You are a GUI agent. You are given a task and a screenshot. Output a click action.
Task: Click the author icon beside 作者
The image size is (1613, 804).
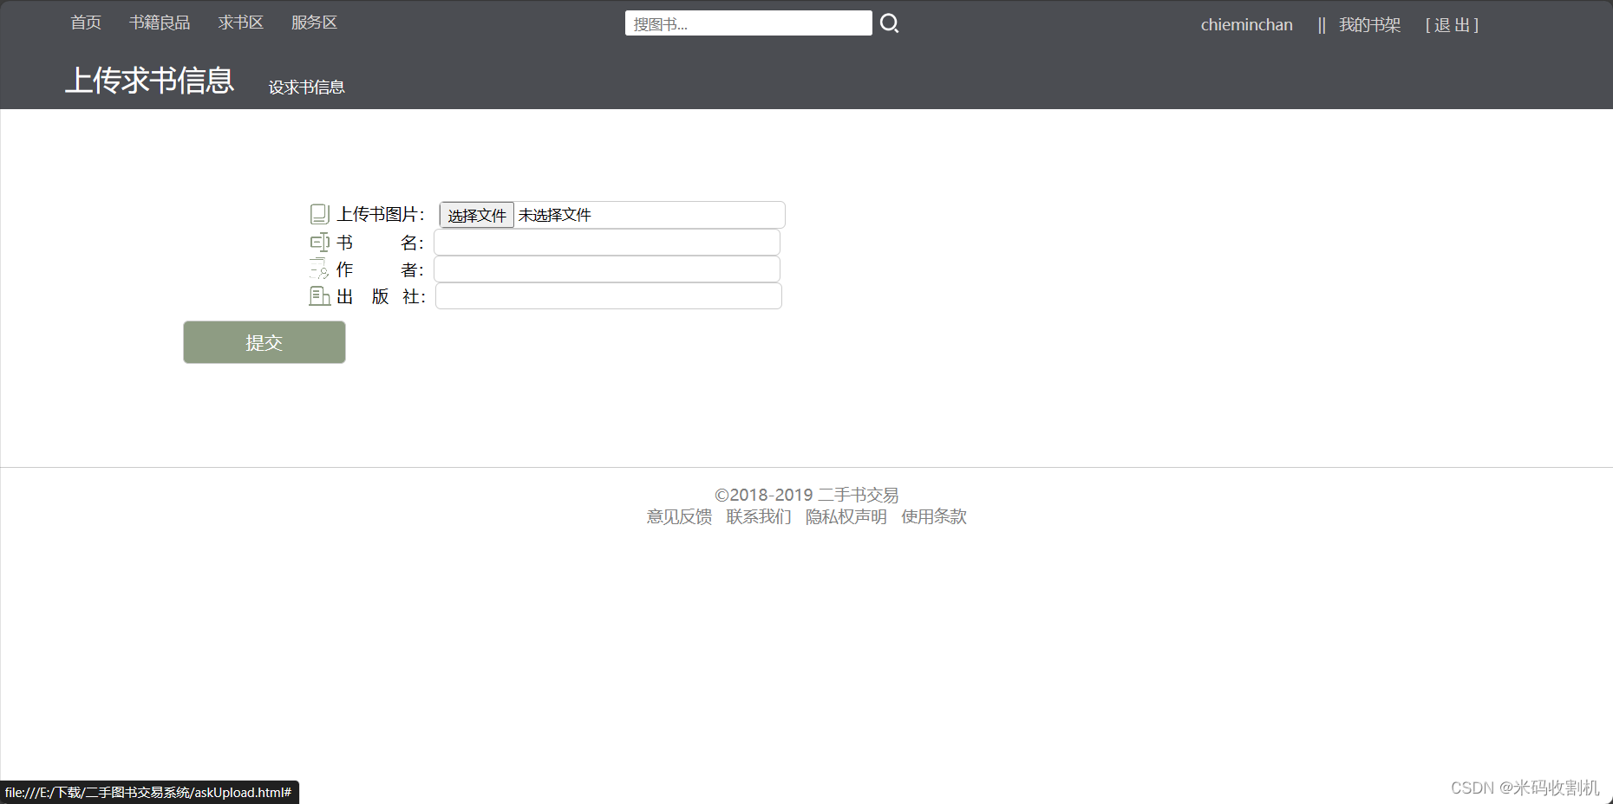[320, 269]
